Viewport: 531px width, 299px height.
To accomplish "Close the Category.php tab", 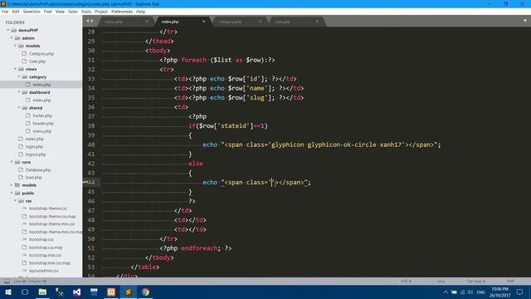I will click(x=260, y=22).
